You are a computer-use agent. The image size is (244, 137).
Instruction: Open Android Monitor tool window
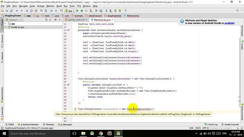click(28, 124)
